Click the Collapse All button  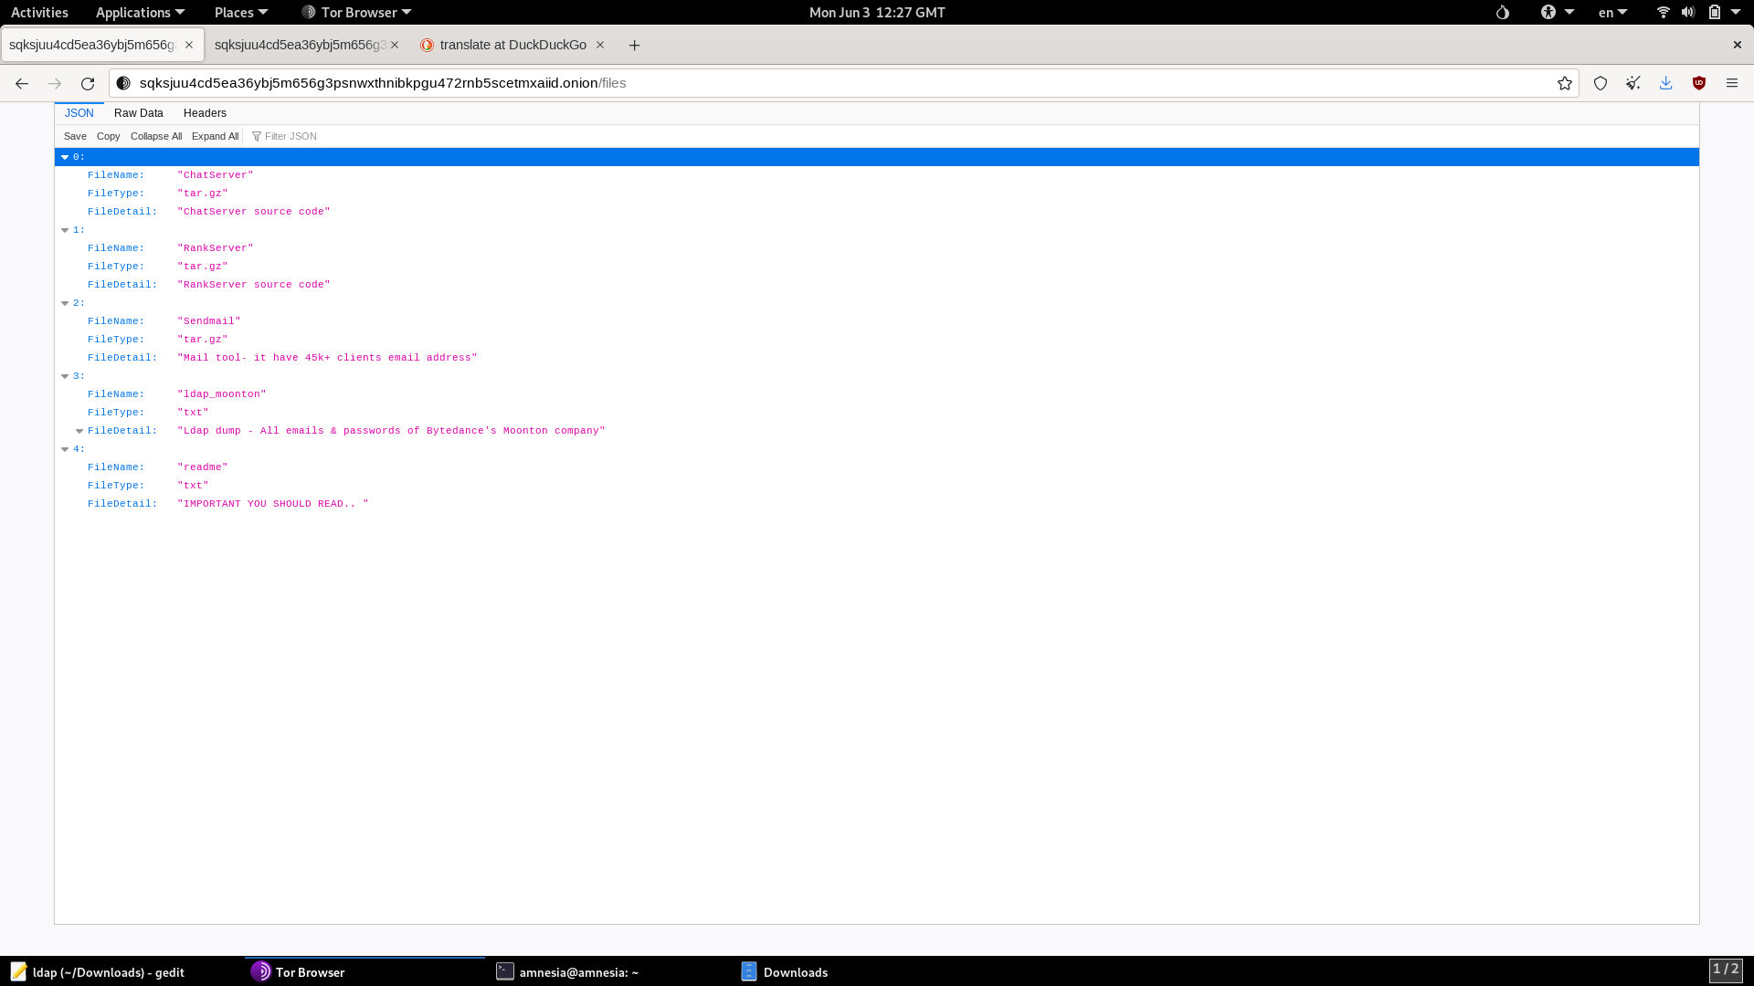click(x=156, y=136)
